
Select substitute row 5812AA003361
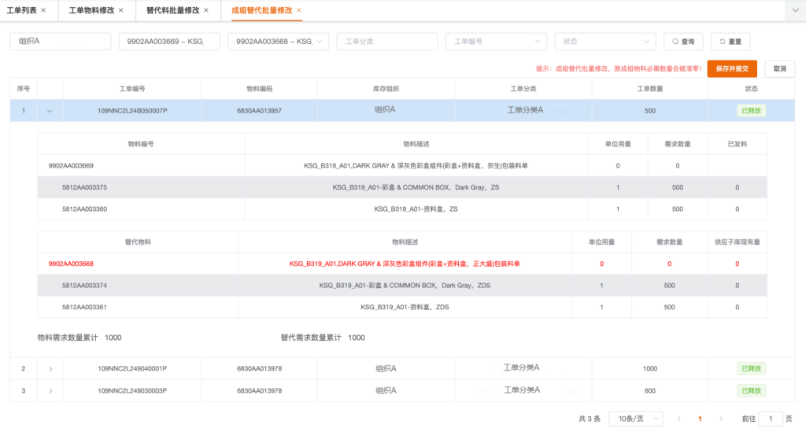402,307
